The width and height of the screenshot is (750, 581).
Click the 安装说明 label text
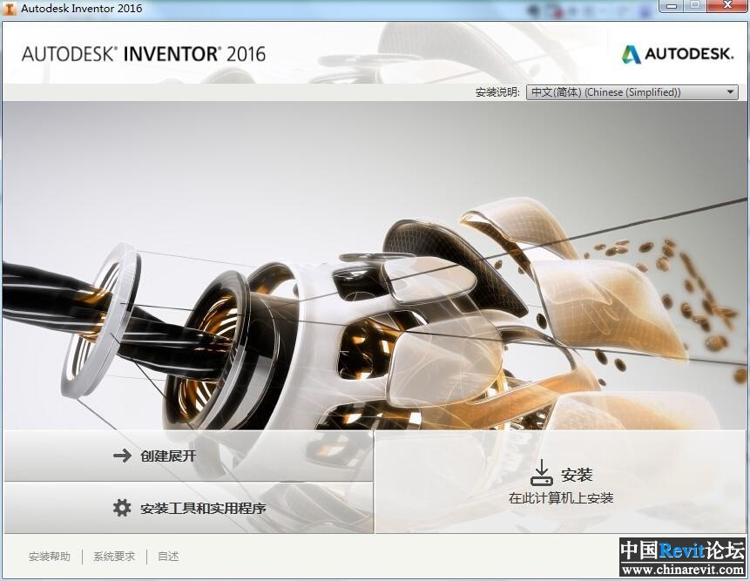497,92
